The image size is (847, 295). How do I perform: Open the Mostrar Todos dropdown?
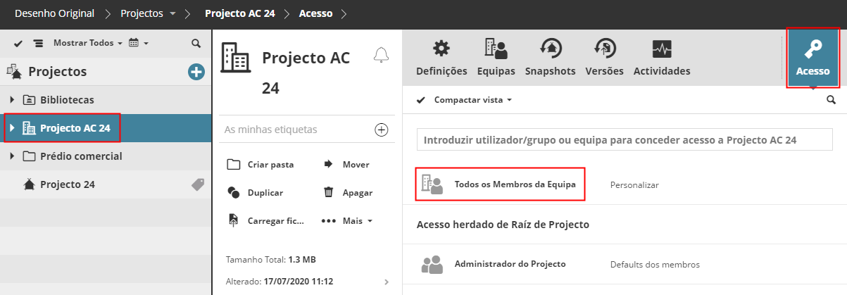(x=87, y=43)
